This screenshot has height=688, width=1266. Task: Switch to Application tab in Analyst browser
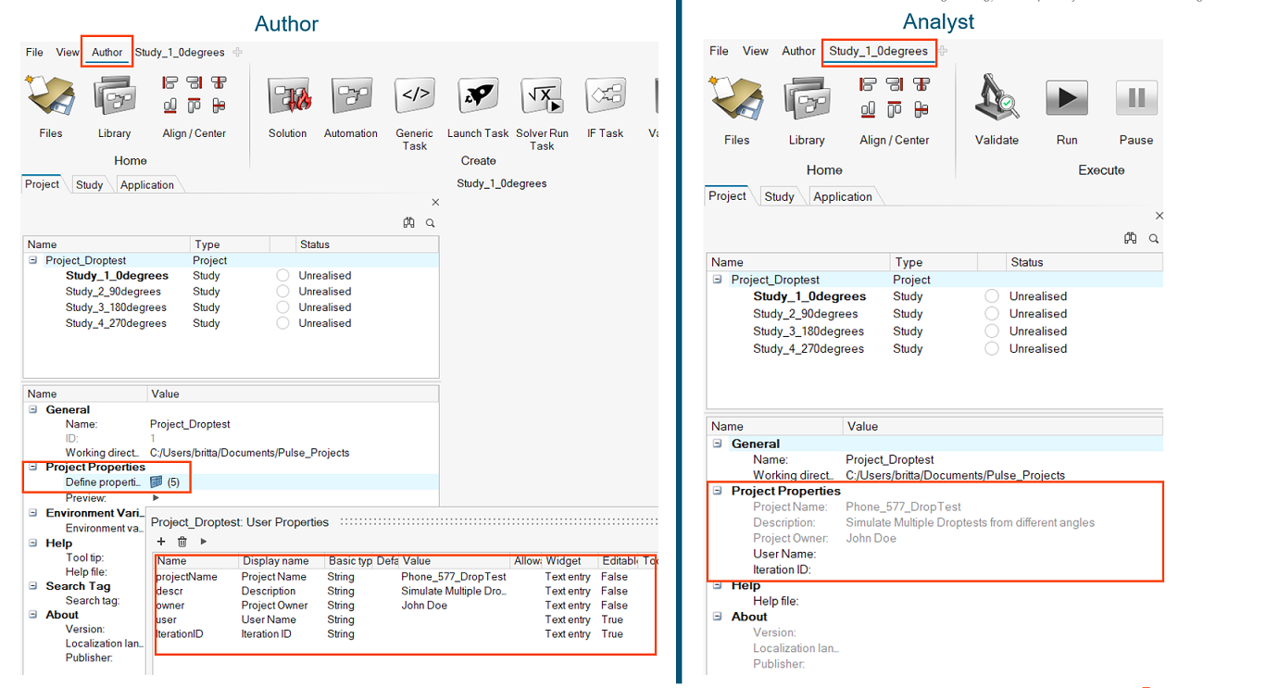842,196
